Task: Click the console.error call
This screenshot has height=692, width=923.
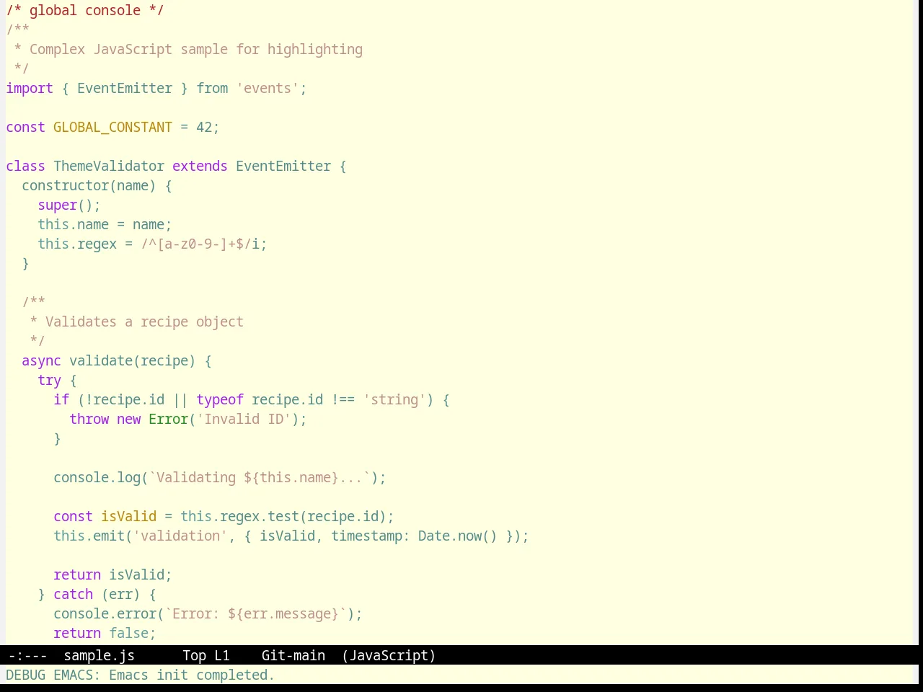Action: click(105, 613)
